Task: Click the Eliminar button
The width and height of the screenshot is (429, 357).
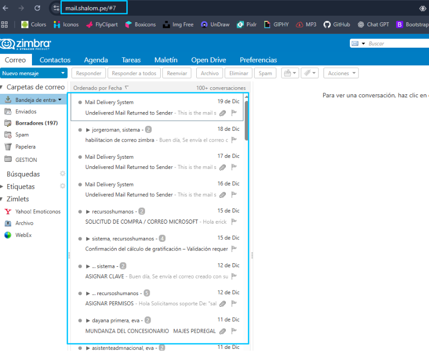Action: [x=238, y=73]
